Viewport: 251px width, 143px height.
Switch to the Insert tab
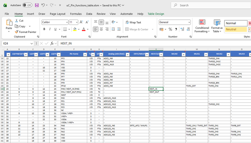tap(30, 14)
